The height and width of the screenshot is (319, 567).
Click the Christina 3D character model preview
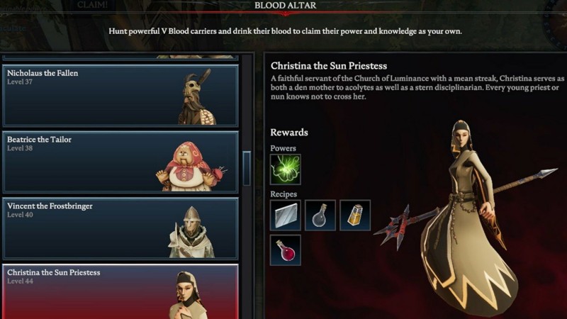point(466,217)
